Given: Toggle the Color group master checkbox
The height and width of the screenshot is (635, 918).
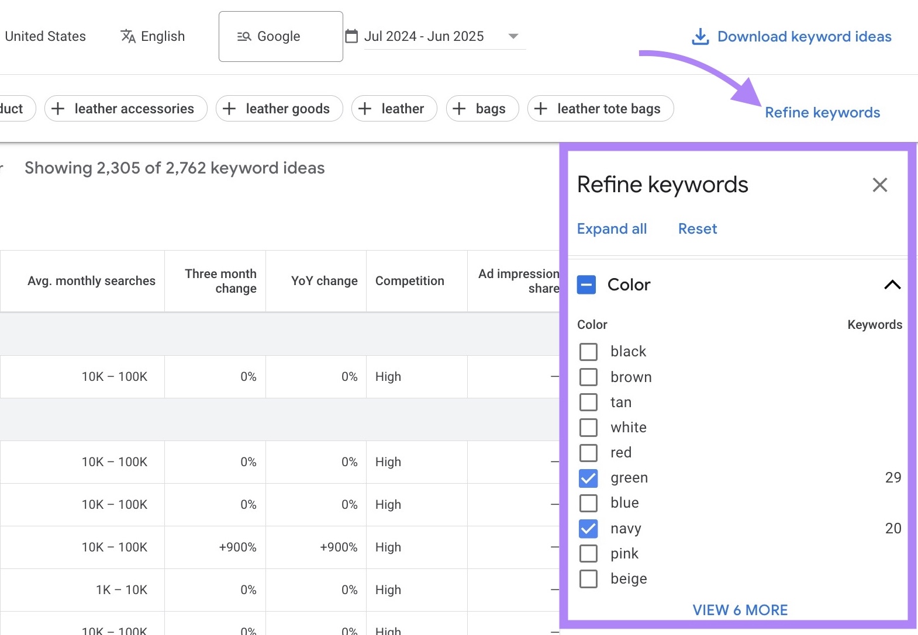Looking at the screenshot, I should click(586, 285).
